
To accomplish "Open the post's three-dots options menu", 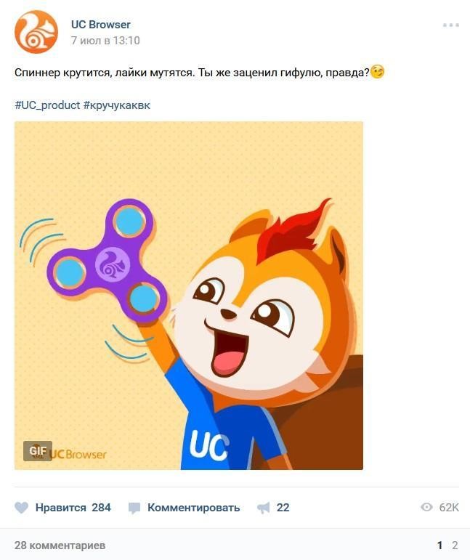I will [x=450, y=25].
